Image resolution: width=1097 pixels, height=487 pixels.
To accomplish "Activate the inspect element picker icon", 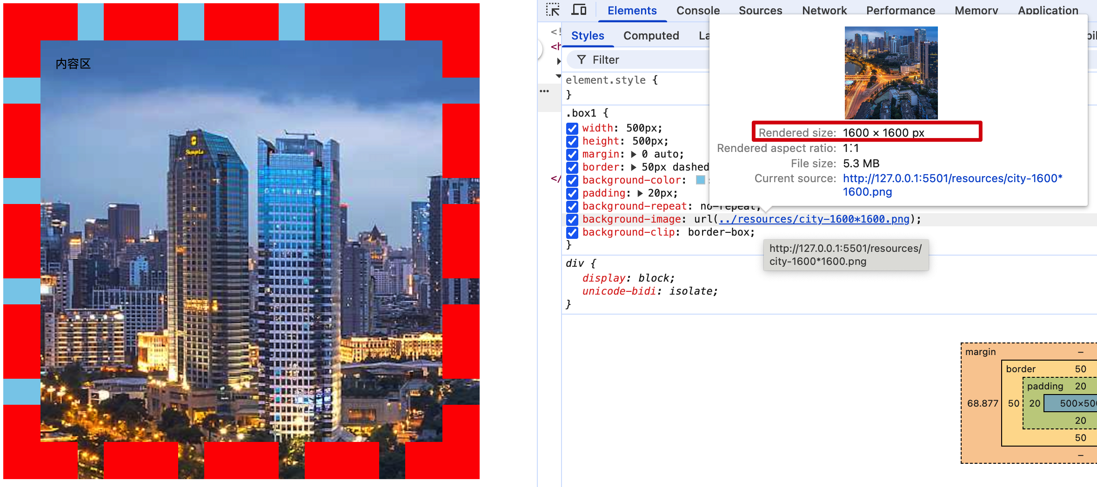I will [553, 10].
